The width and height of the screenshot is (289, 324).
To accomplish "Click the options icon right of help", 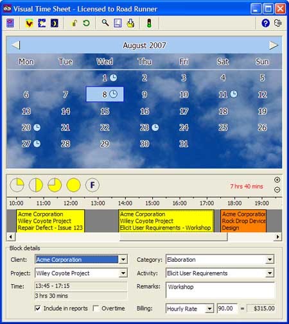I will 278,23.
